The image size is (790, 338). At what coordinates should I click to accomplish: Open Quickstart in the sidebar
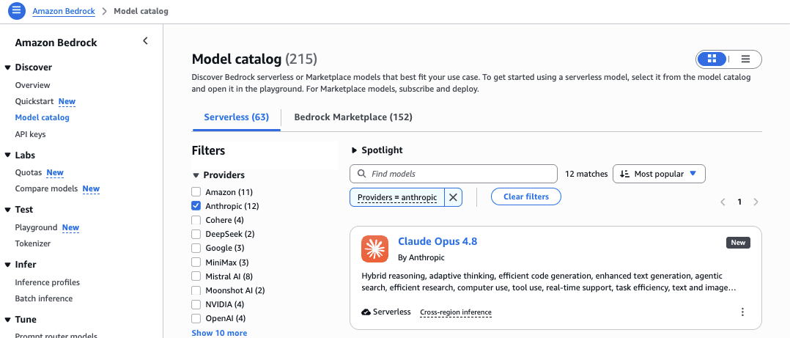[x=34, y=101]
